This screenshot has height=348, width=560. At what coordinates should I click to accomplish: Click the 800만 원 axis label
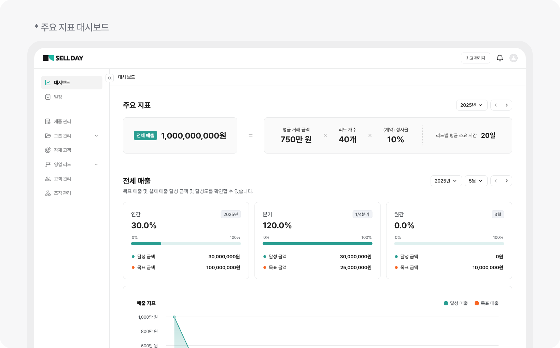(149, 331)
